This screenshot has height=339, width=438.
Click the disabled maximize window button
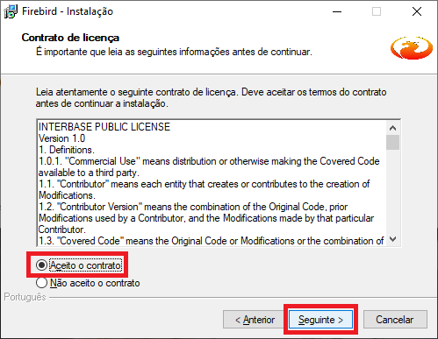tap(377, 11)
